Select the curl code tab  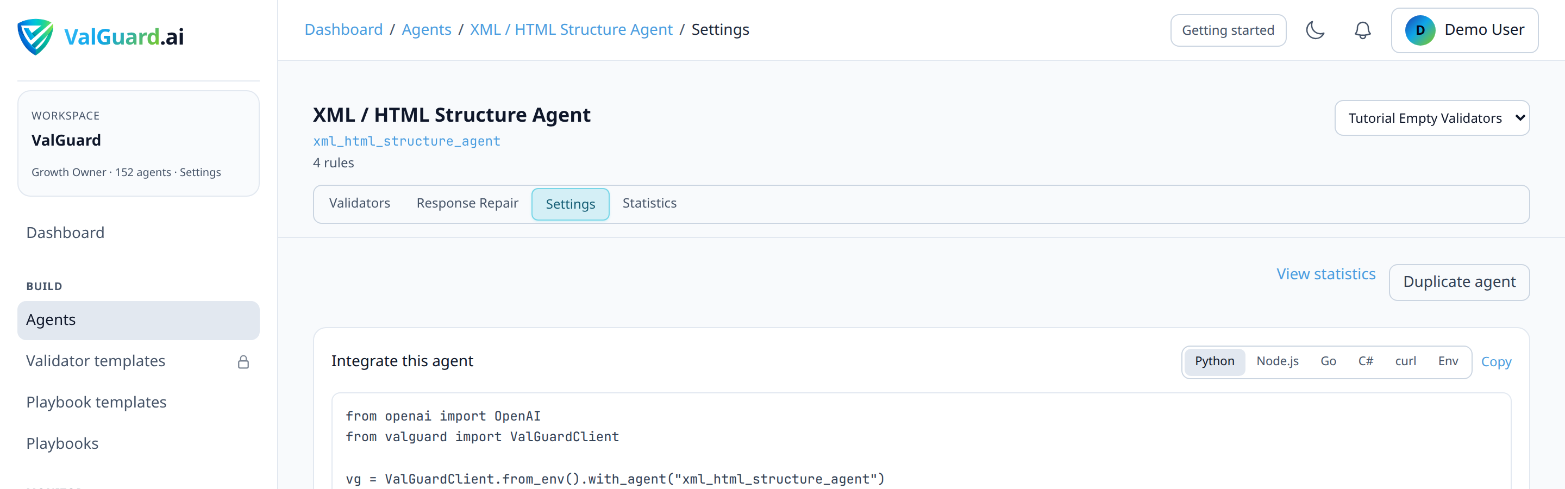[1405, 361]
